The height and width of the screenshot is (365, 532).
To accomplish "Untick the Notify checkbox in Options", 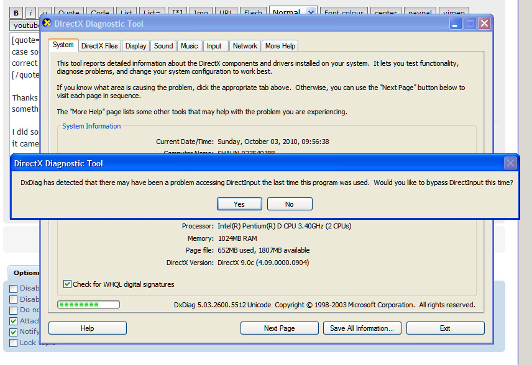I will point(14,332).
